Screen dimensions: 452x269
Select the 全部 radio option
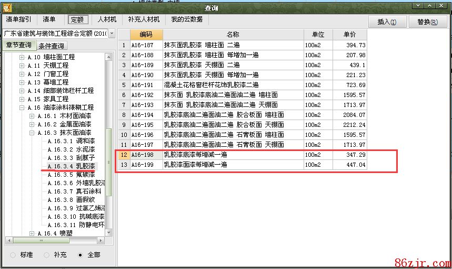point(80,255)
